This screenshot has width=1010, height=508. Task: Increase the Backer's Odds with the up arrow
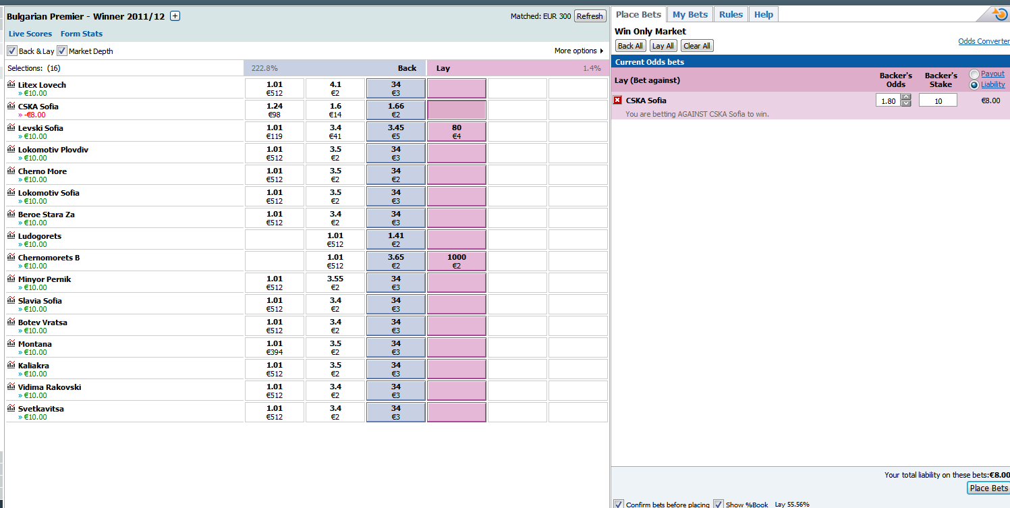pyautogui.click(x=906, y=97)
